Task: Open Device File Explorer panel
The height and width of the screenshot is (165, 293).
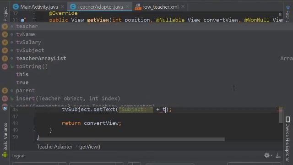Action: (x=288, y=139)
